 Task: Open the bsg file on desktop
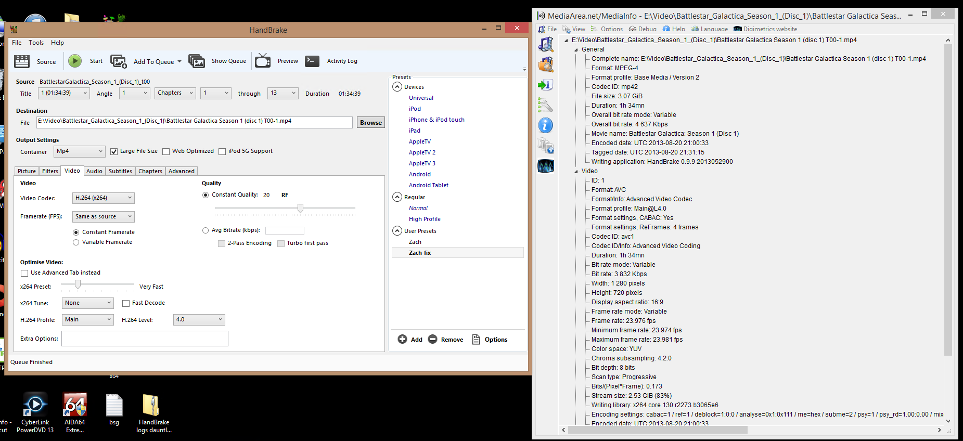pos(114,410)
